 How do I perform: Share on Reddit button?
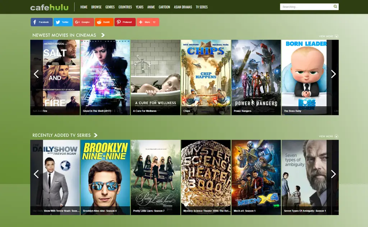coord(104,22)
